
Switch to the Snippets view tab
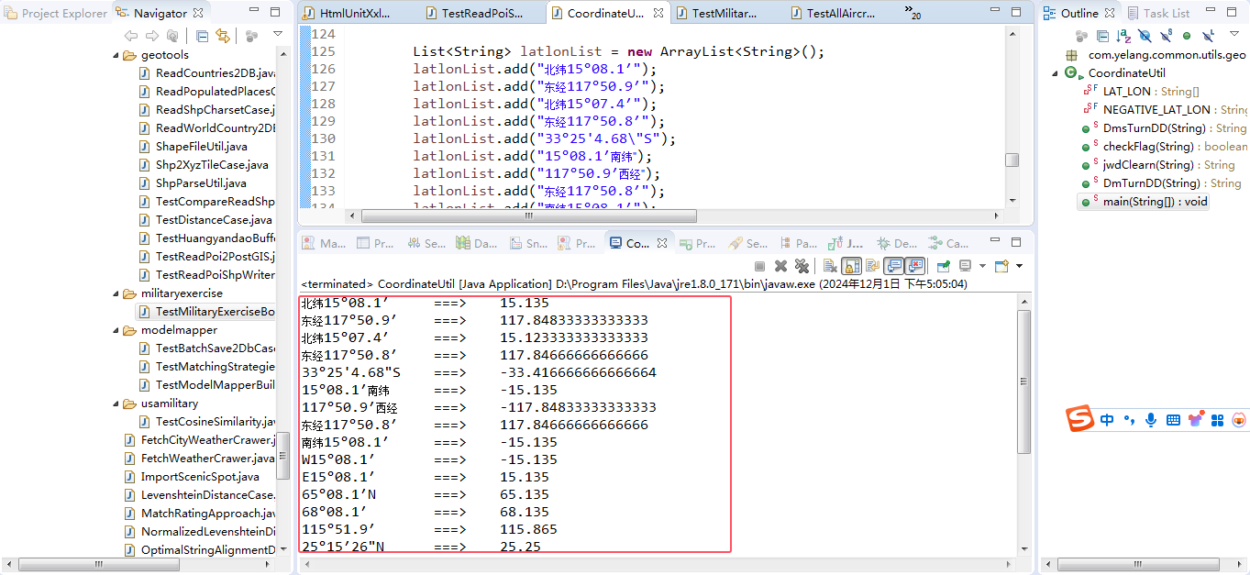[527, 243]
